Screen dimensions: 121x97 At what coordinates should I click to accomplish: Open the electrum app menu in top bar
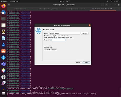[x=15, y=1]
